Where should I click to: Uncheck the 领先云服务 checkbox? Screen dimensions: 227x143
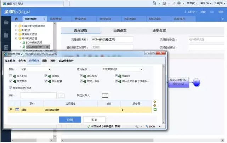[81, 81]
